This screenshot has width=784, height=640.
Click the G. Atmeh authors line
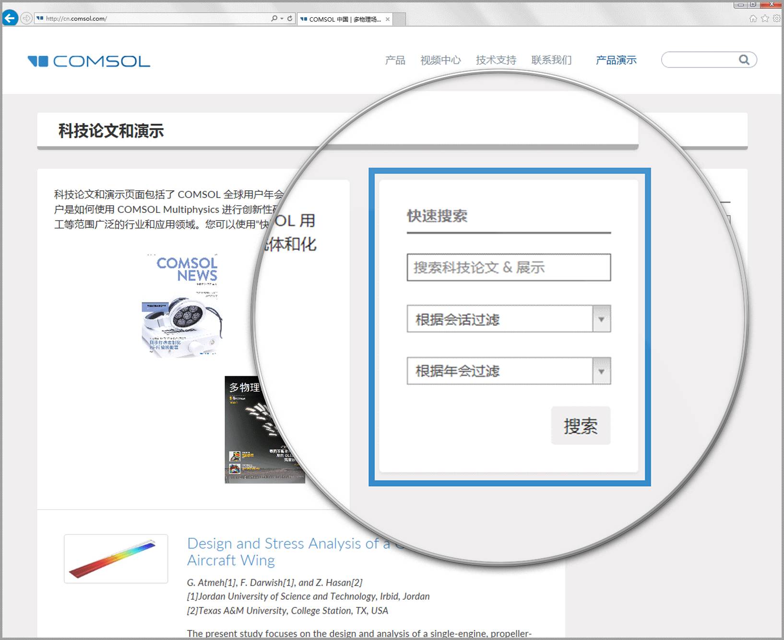274,582
